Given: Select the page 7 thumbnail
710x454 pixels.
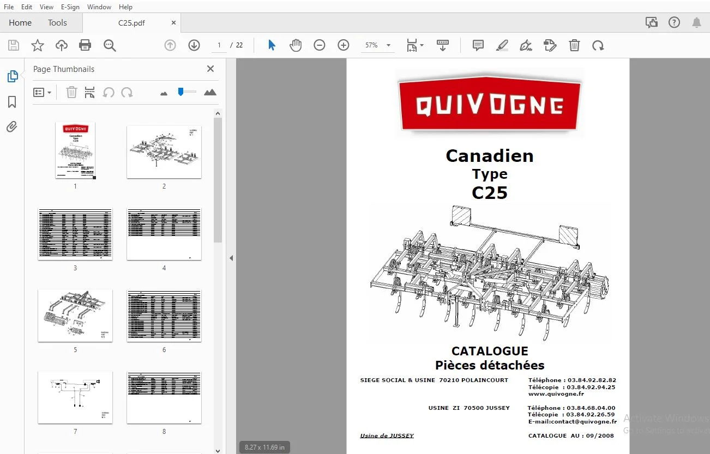Looking at the screenshot, I should point(75,397).
